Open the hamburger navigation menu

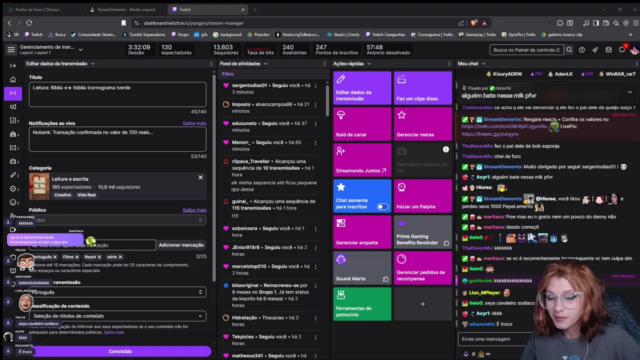click(11, 49)
